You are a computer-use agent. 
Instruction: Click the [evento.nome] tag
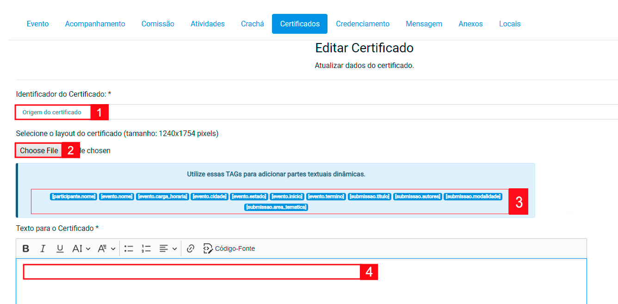point(117,197)
